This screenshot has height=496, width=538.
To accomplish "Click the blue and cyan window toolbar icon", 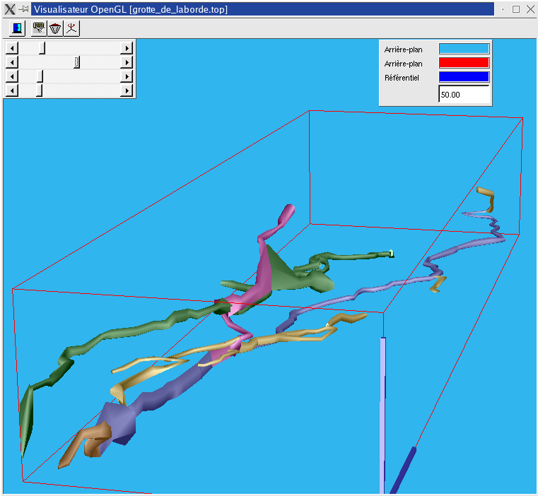I will point(16,28).
